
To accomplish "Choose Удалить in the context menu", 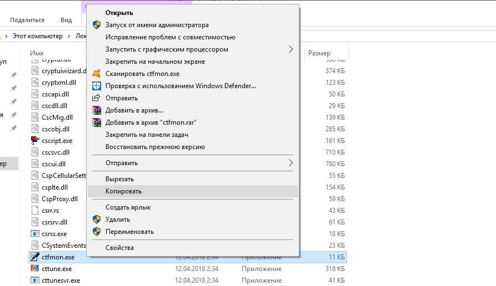I will [193, 219].
